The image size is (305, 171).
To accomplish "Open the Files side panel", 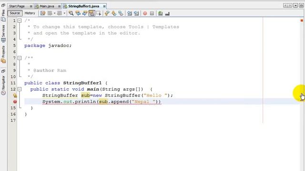I will 3,15.
